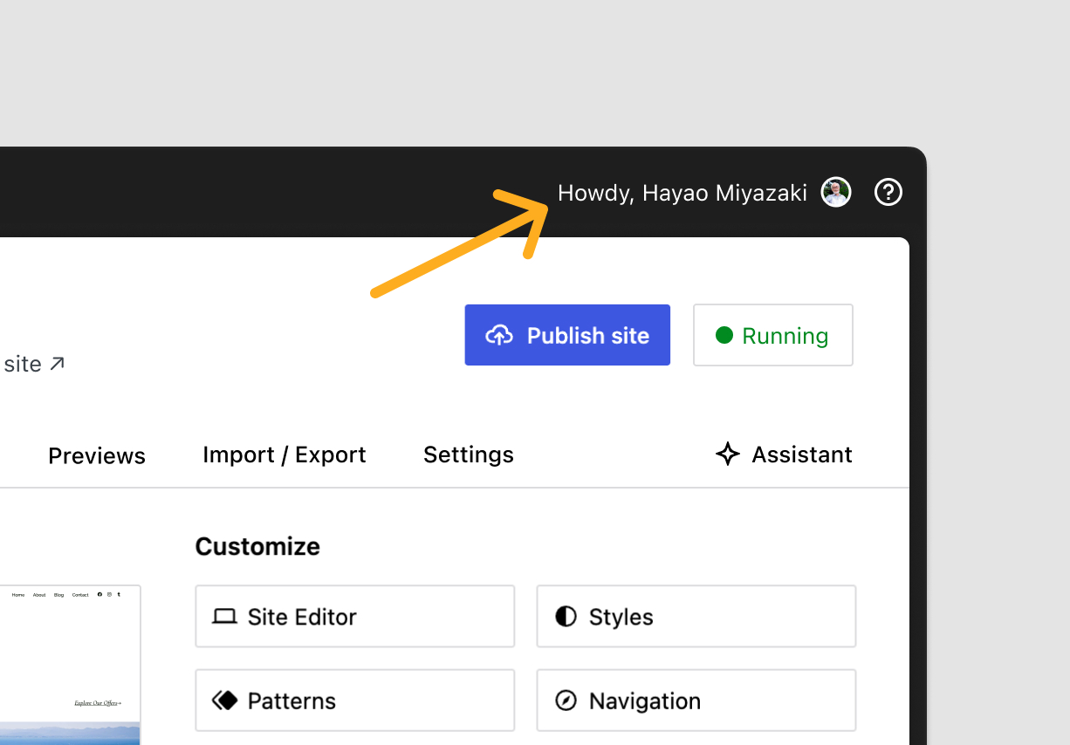Open the Navigation customizer

click(x=696, y=701)
